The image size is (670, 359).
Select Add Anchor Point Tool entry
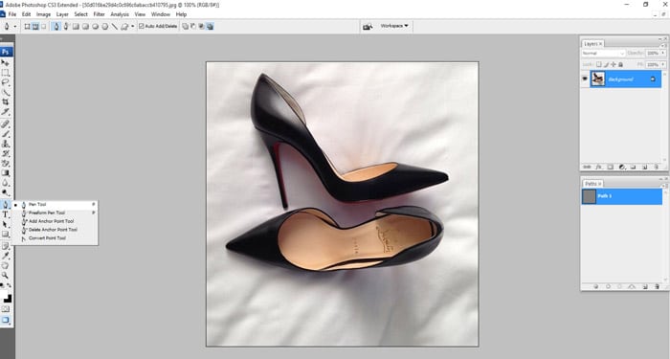51,221
